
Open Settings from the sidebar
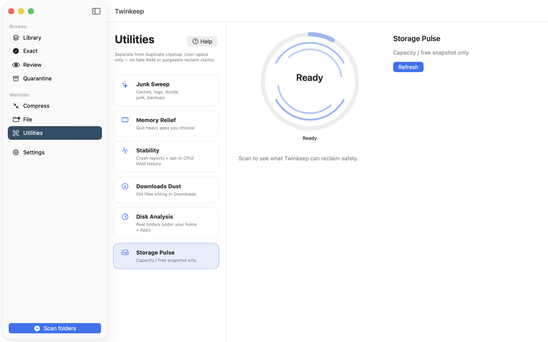pyautogui.click(x=55, y=152)
